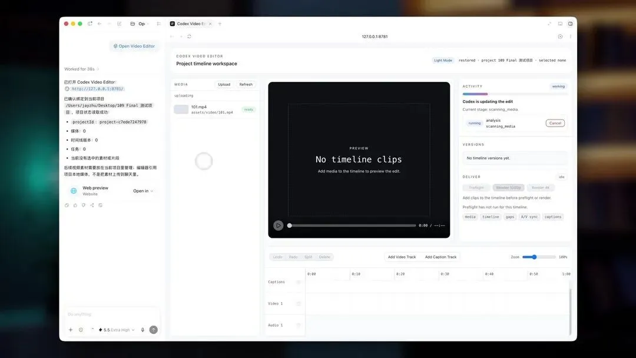636x358 pixels.
Task: Open the http://127.0.0.1:8781/ link in chat
Action: [97, 89]
